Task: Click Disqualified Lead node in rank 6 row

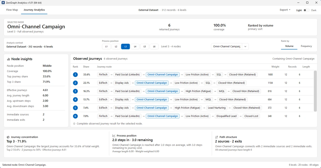Action: (227, 116)
